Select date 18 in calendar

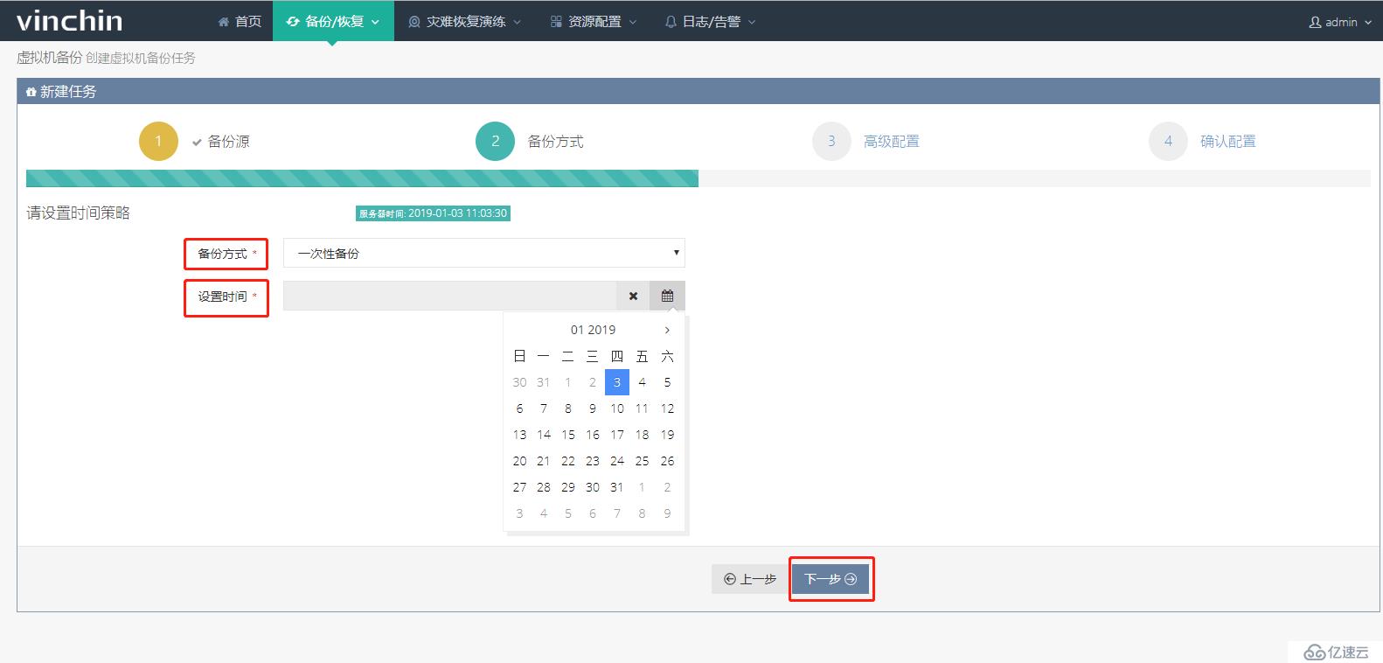coord(642,435)
